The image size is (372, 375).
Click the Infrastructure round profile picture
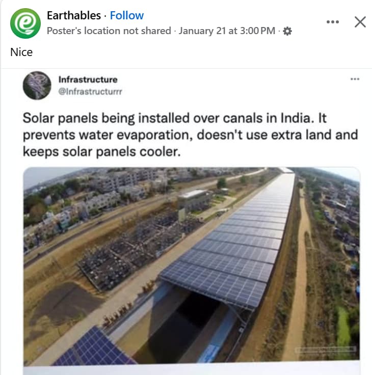pos(37,85)
